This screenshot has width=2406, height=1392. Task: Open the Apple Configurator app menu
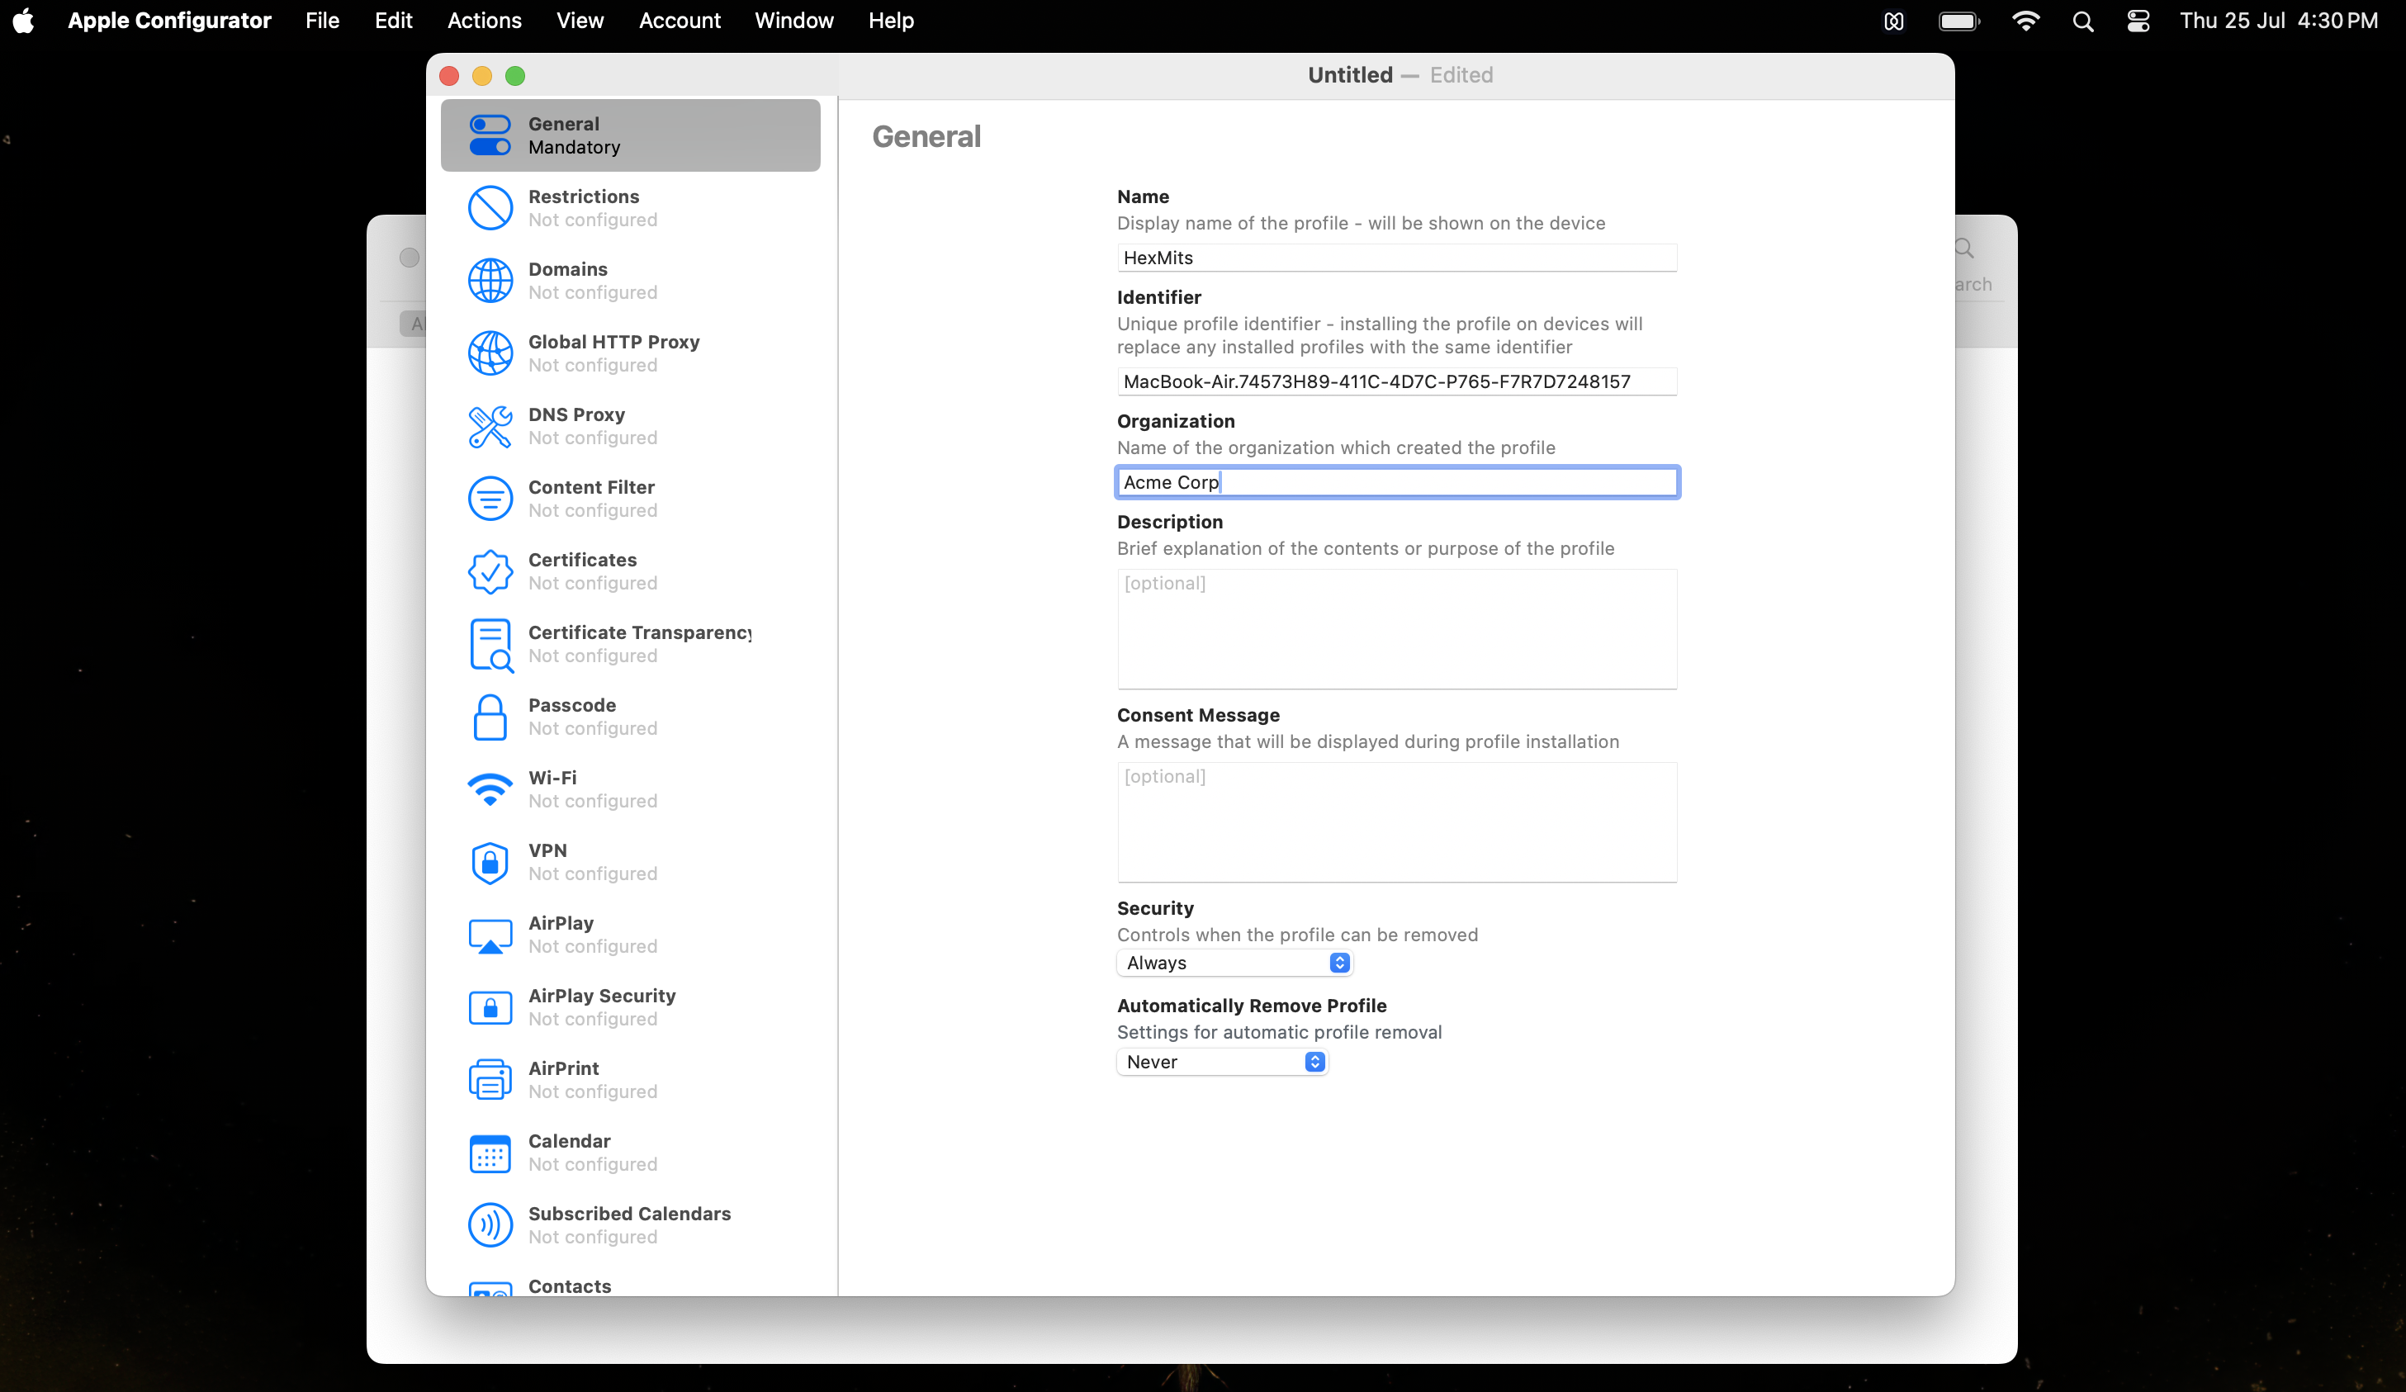[x=169, y=20]
